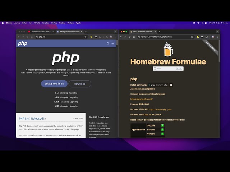
Task: Bookmark php.net with the star icon
Action: 86,37
